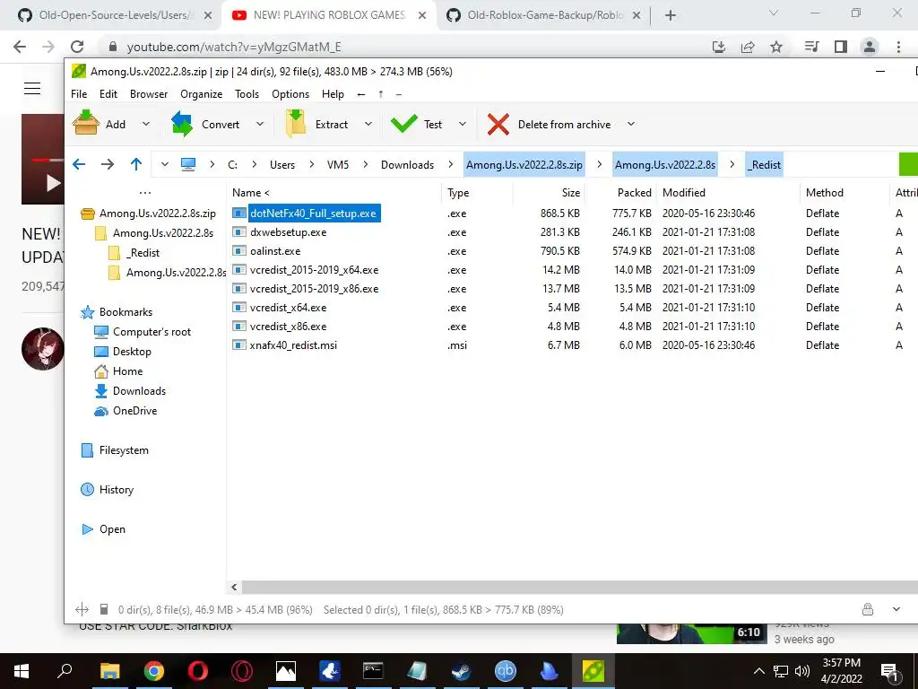Reload the page in Chrome

[77, 47]
